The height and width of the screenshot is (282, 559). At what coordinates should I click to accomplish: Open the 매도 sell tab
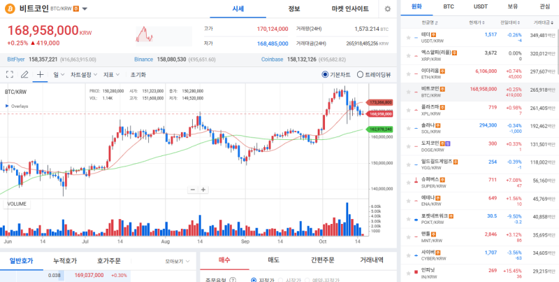click(x=274, y=260)
